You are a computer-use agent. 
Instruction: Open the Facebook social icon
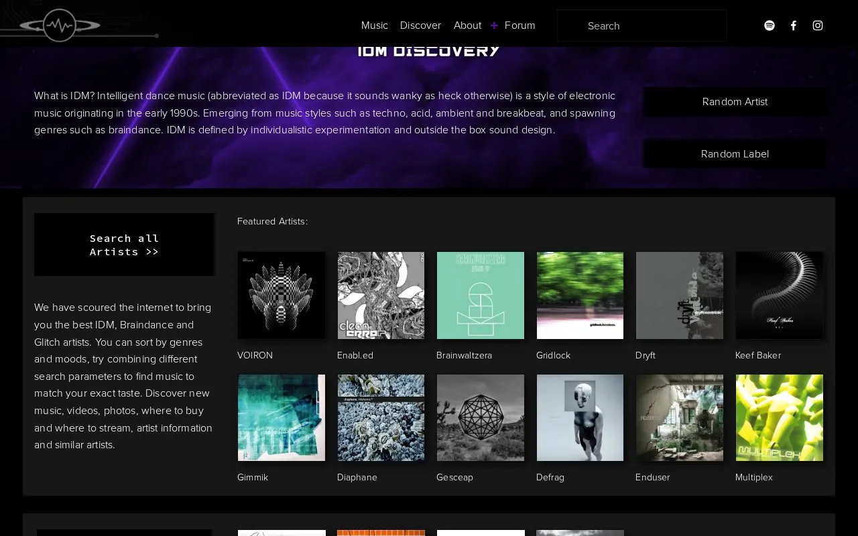[x=794, y=25]
